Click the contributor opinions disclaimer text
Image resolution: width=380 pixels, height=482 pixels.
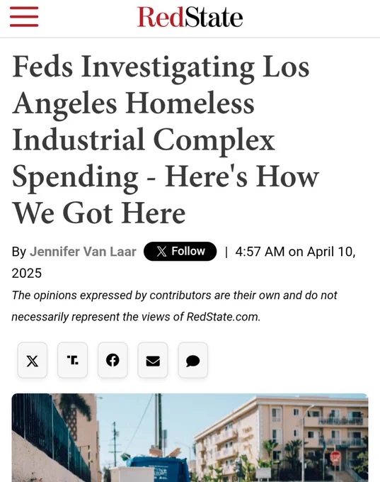(174, 306)
